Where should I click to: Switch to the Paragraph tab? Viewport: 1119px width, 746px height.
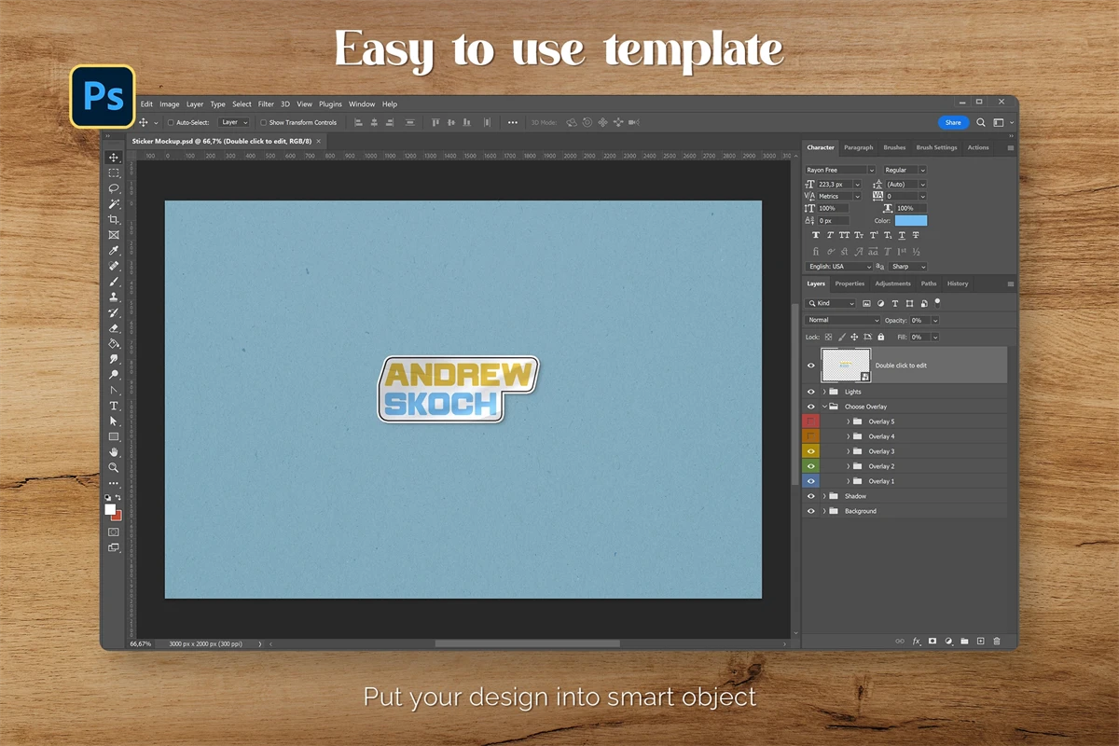[858, 147]
